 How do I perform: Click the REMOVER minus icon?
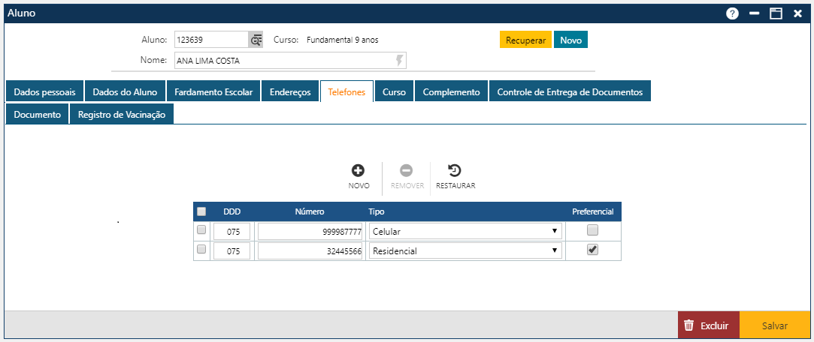tap(407, 171)
